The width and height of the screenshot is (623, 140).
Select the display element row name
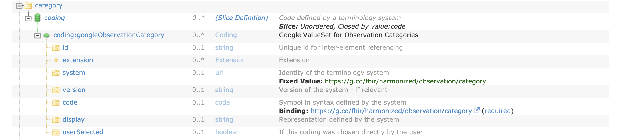click(x=73, y=119)
